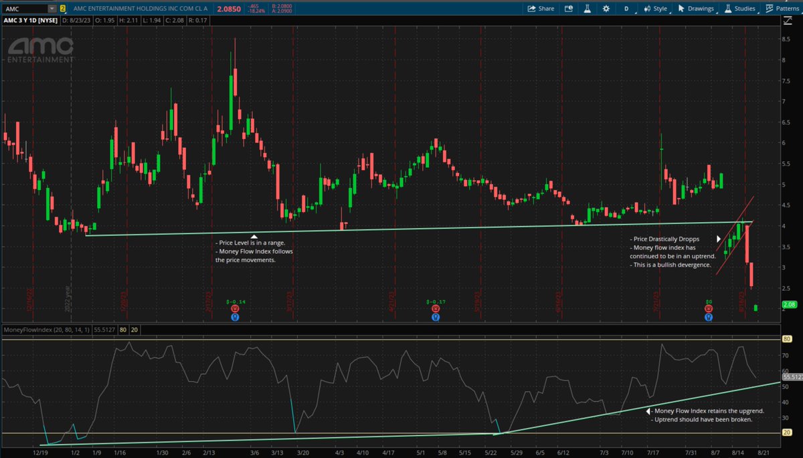Click the 8/21 date label on time axis

(763, 453)
